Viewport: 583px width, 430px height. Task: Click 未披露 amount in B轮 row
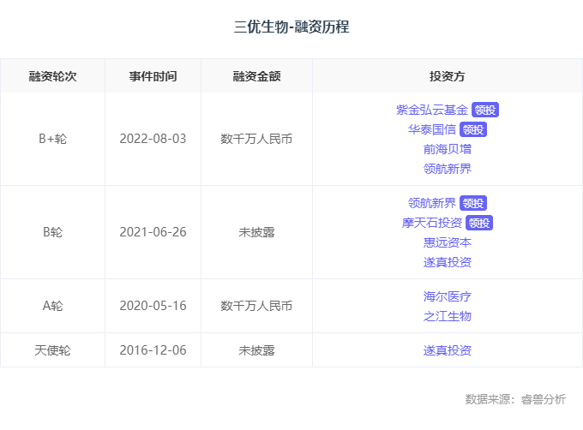pos(256,232)
